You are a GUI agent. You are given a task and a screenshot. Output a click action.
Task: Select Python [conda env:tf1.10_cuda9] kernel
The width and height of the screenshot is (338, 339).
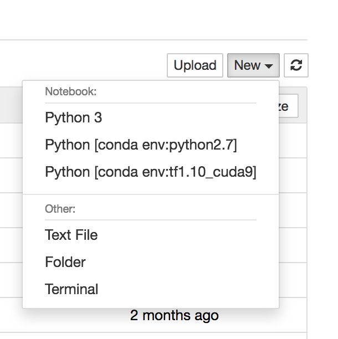151,172
